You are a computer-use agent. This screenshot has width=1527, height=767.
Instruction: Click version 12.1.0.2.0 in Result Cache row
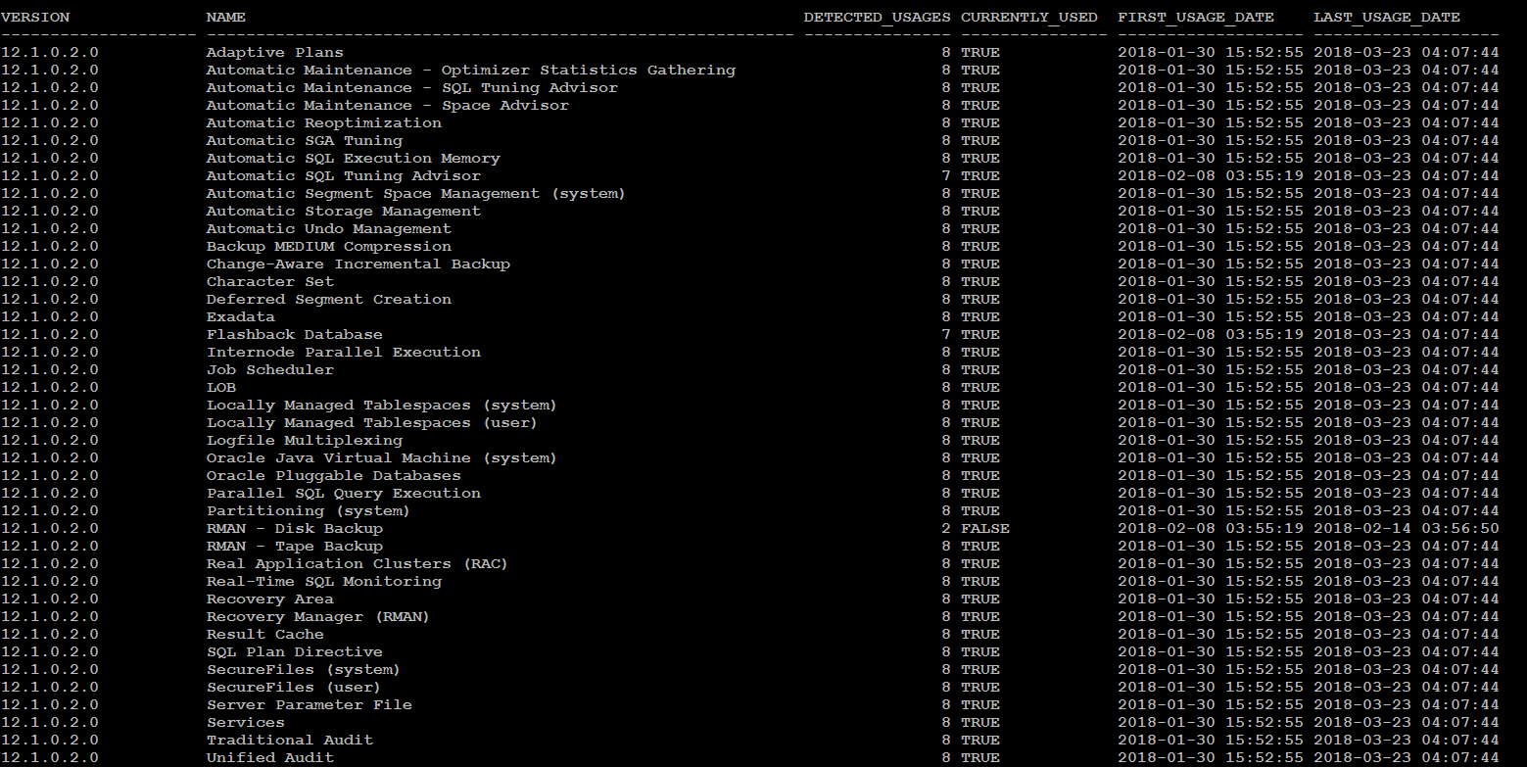pos(50,634)
